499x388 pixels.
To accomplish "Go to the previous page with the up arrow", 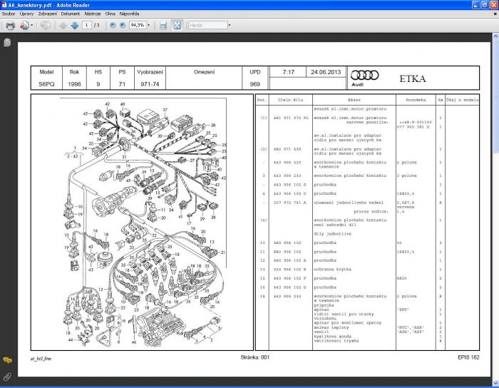I will 63,25.
